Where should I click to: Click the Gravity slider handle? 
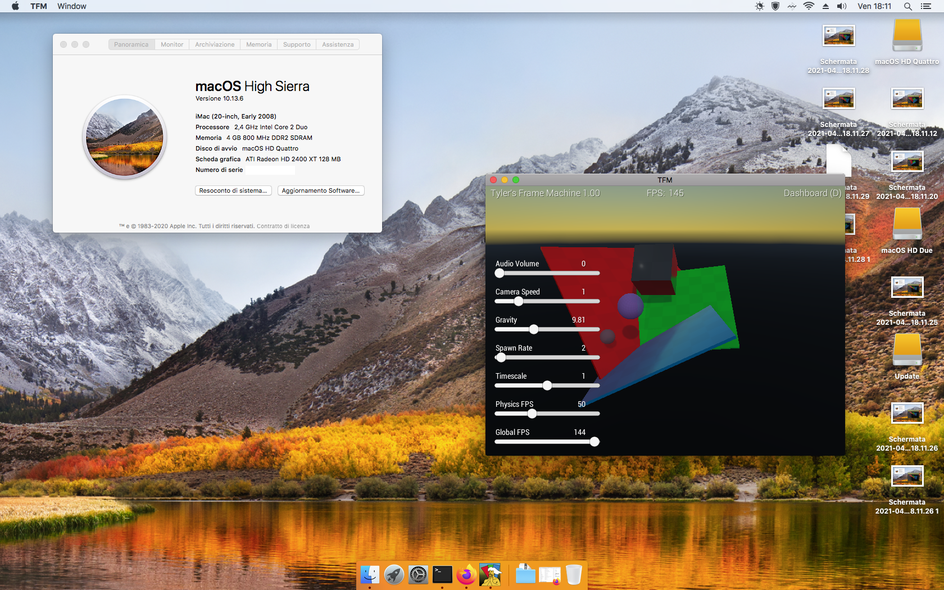pyautogui.click(x=534, y=329)
